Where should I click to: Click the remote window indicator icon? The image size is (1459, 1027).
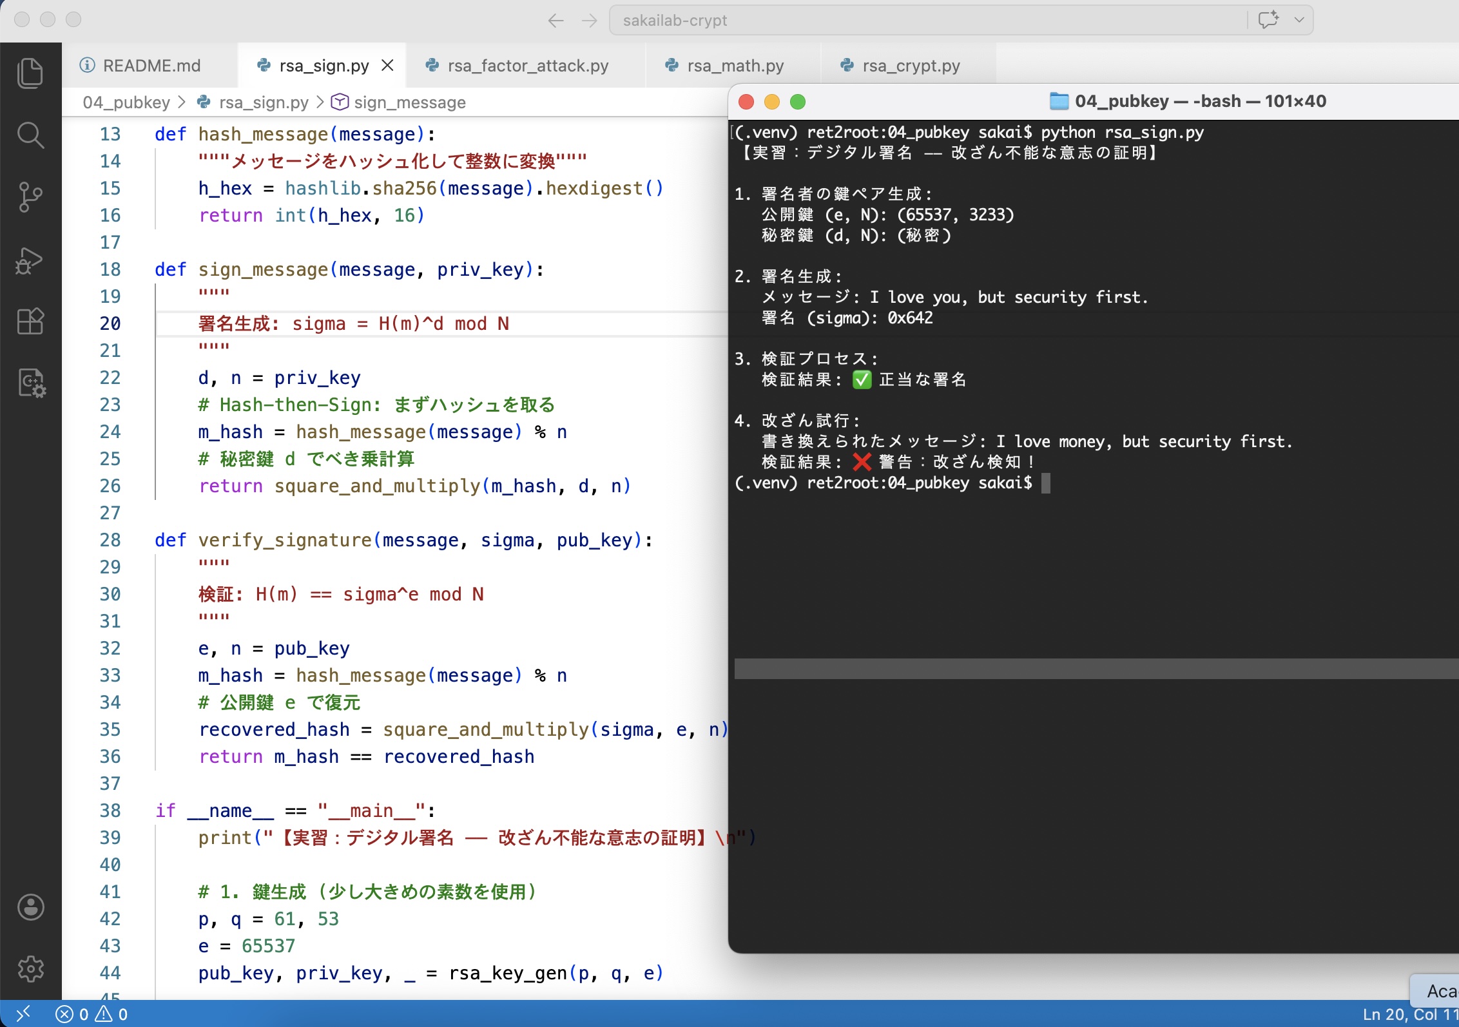[23, 1014]
